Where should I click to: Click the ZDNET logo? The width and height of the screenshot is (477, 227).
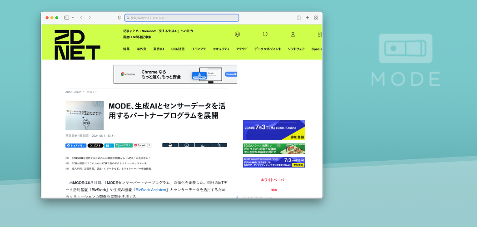pos(77,44)
